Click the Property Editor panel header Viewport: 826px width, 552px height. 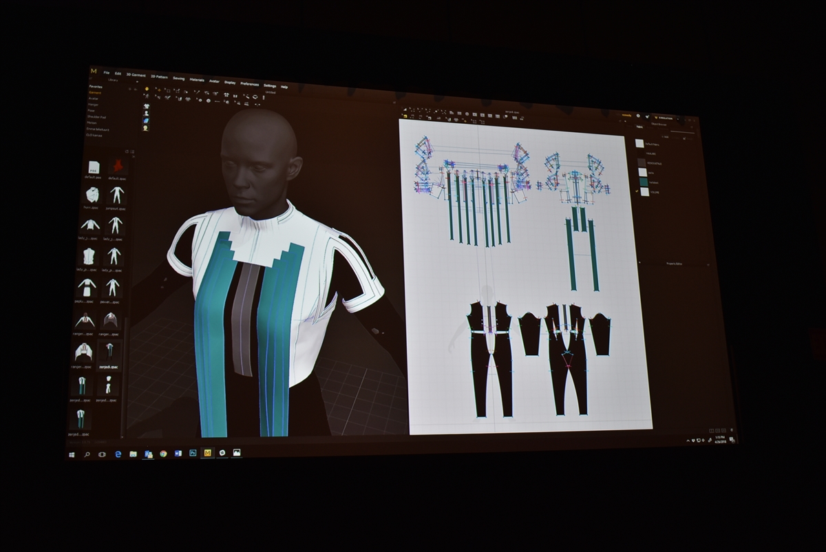pyautogui.click(x=674, y=264)
